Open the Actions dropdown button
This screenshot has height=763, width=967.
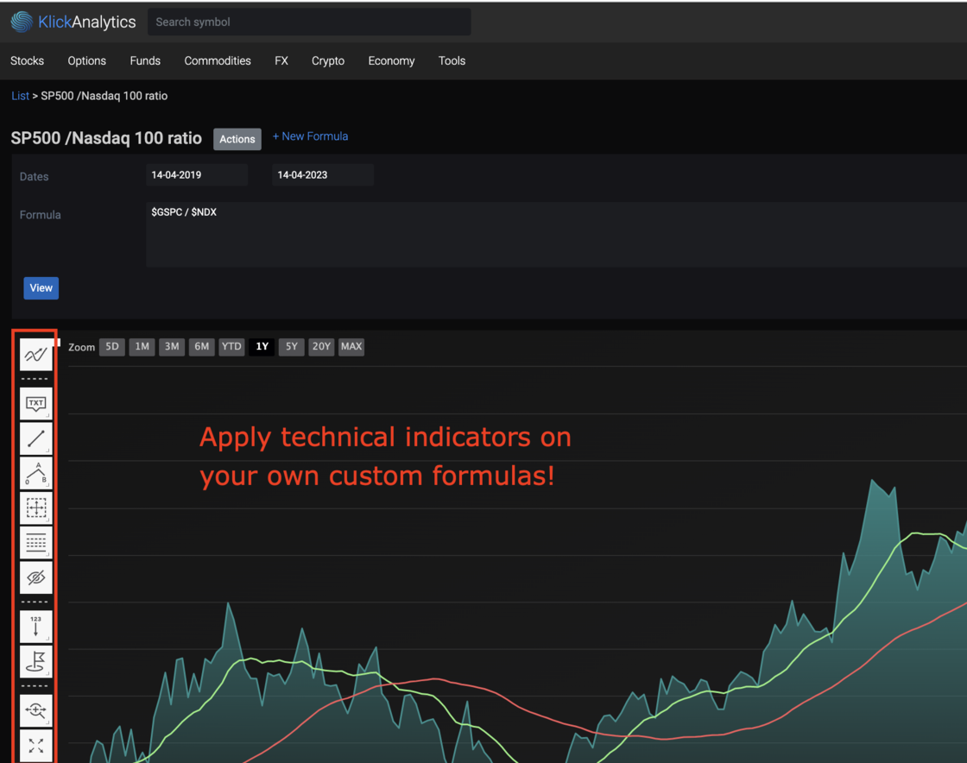(x=237, y=139)
